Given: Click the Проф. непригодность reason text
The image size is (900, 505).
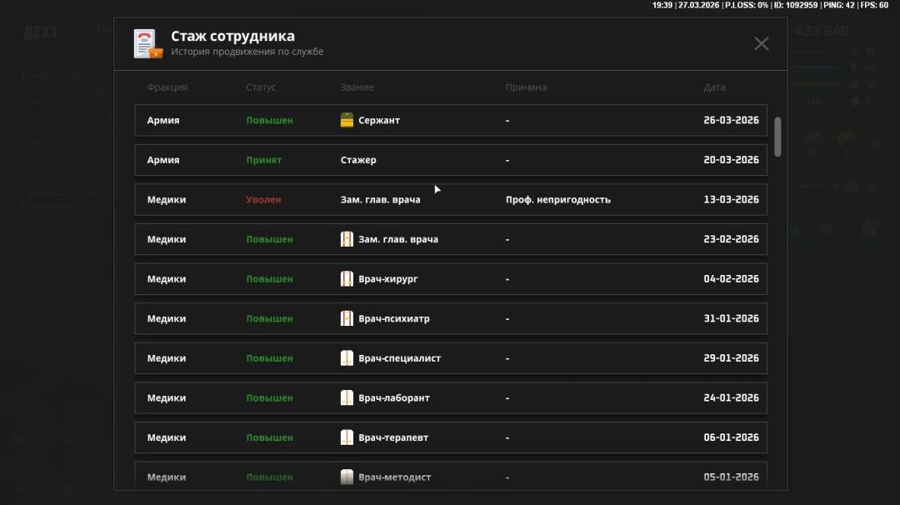Looking at the screenshot, I should point(557,200).
